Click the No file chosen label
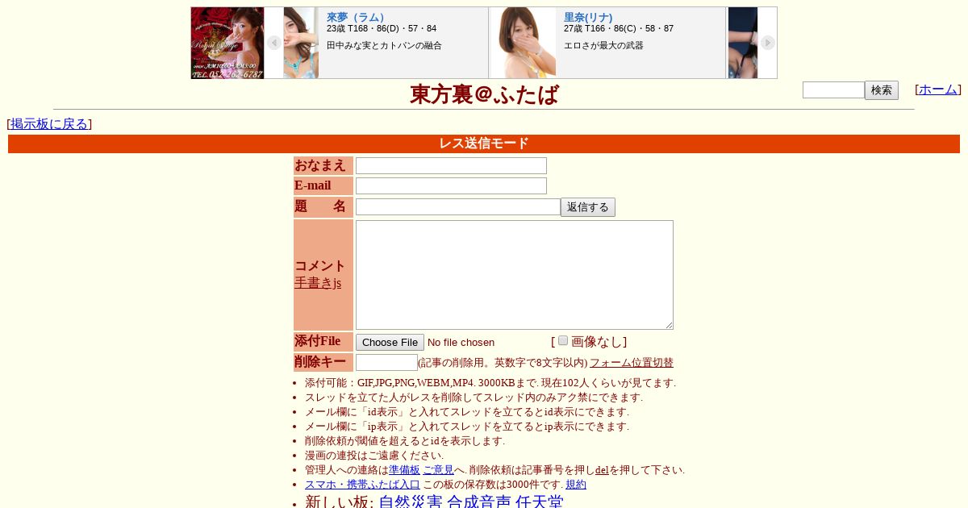 tap(461, 343)
